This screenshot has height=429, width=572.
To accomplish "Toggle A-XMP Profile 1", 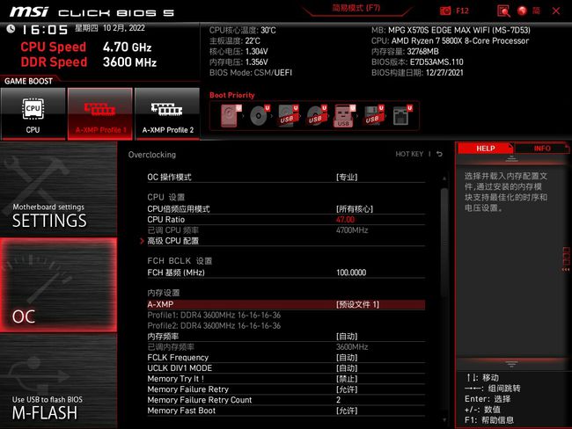I will [x=100, y=113].
